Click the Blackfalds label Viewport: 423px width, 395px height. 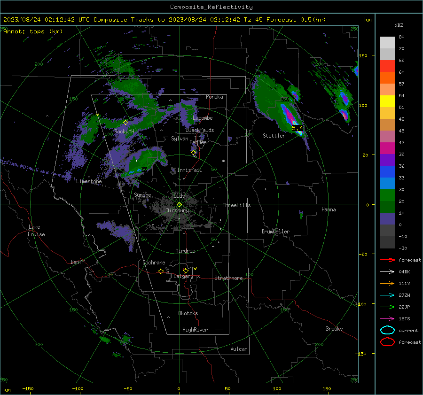tap(200, 130)
